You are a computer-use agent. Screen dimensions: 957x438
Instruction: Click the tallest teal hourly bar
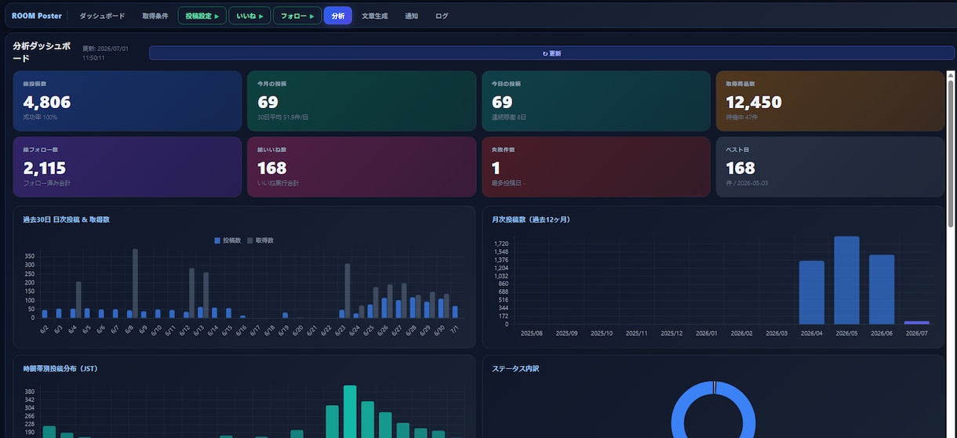click(350, 411)
